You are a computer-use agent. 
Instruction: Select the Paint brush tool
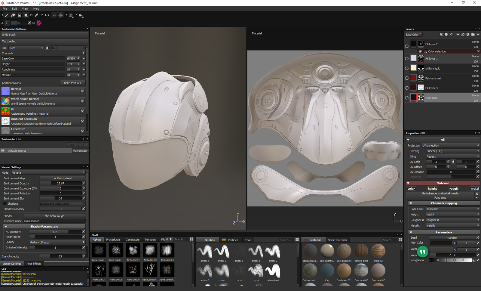[x=6, y=15]
